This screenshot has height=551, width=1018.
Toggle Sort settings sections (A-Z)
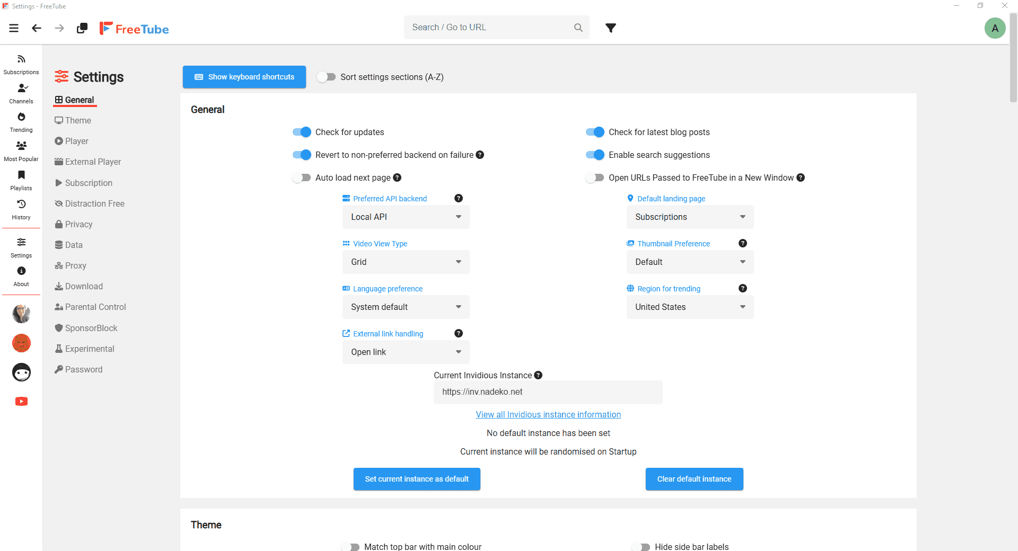tap(327, 77)
